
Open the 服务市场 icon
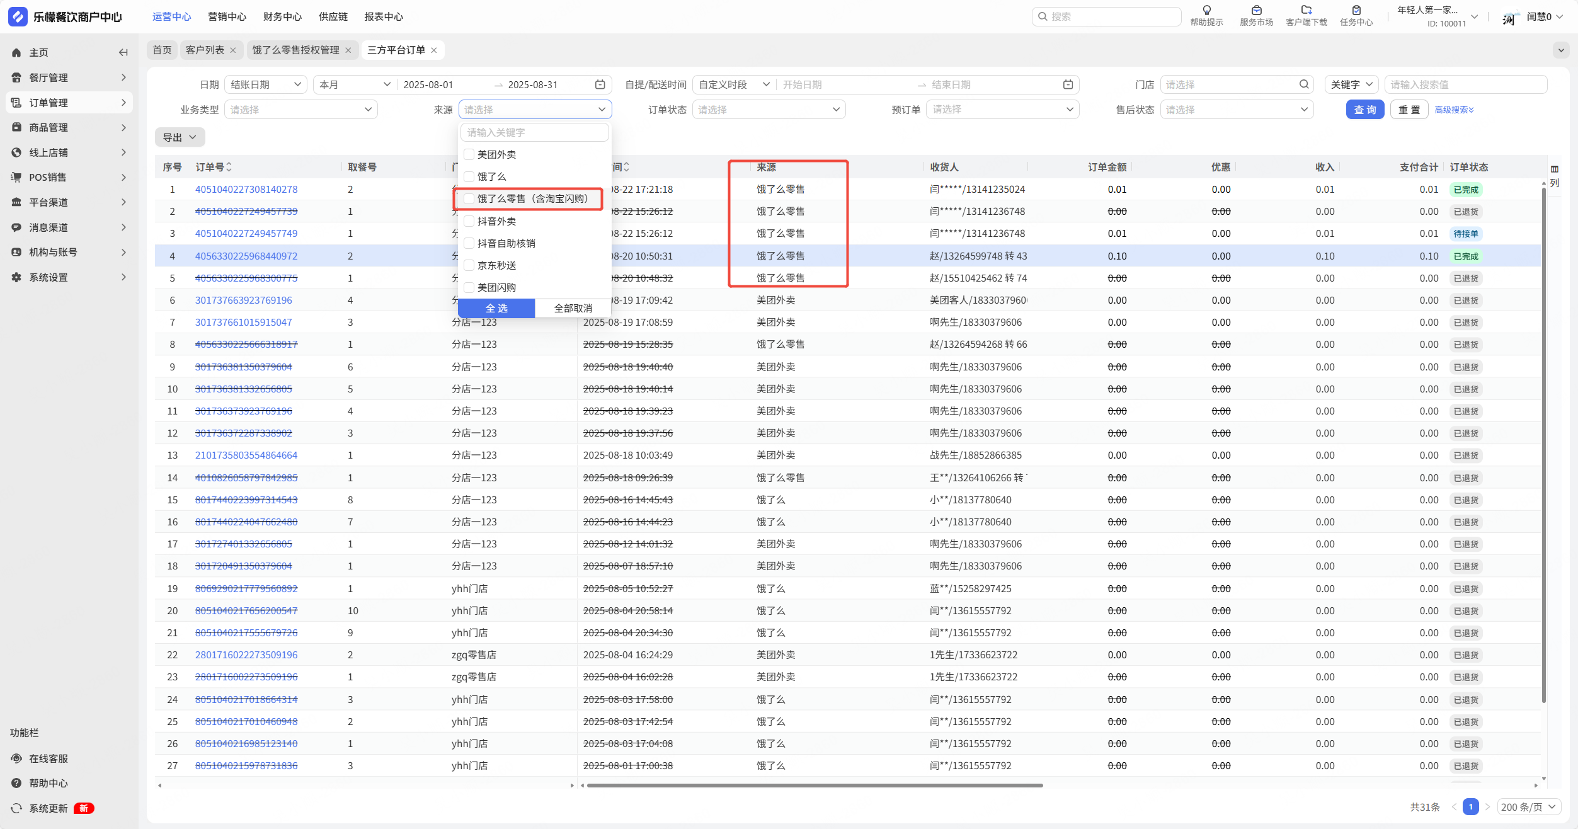pos(1256,10)
